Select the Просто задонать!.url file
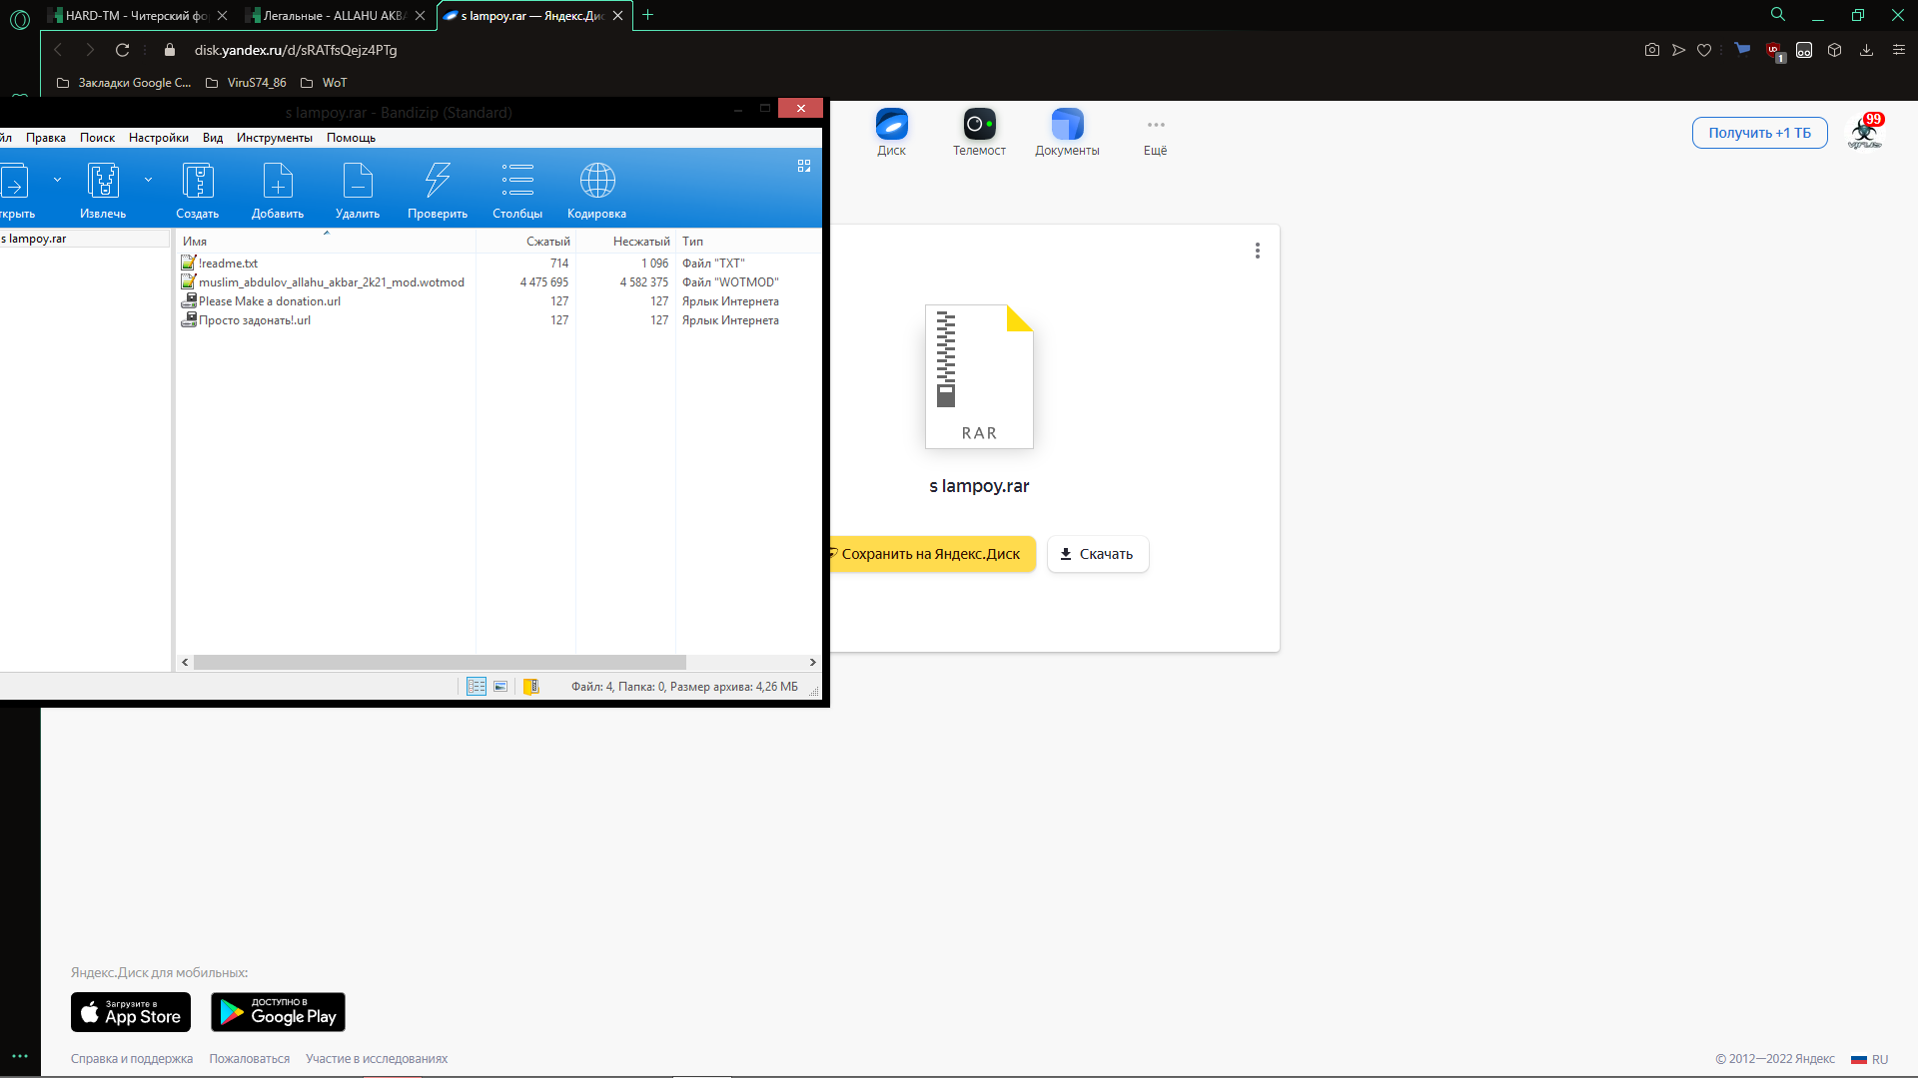 click(499, 320)
